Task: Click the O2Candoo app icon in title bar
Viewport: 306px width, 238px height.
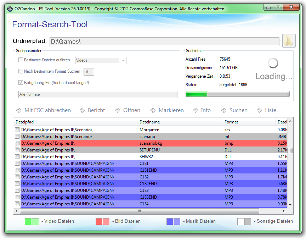Action: click(x=10, y=9)
